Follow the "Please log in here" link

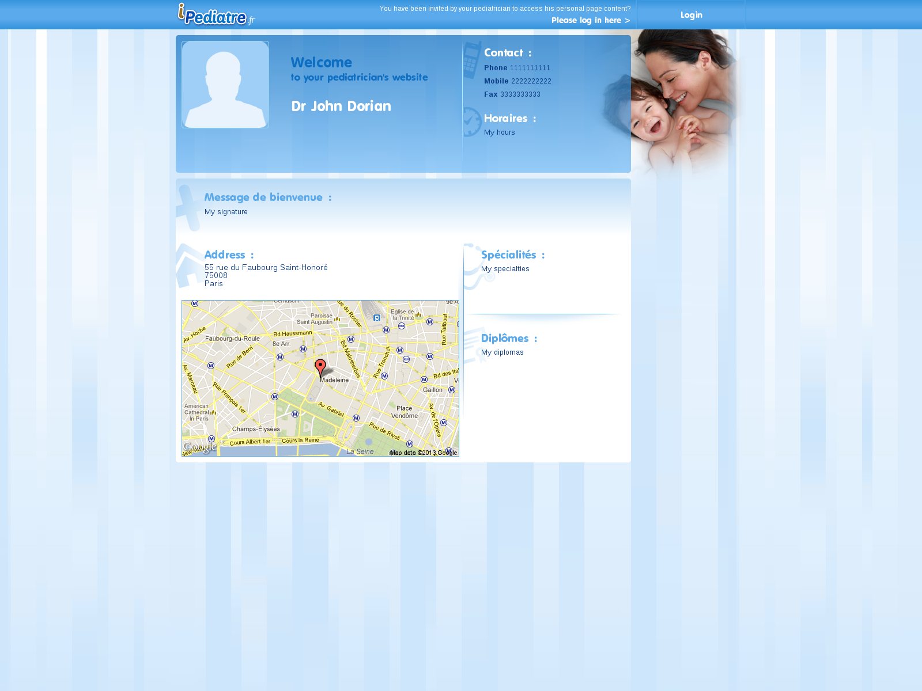pos(590,20)
